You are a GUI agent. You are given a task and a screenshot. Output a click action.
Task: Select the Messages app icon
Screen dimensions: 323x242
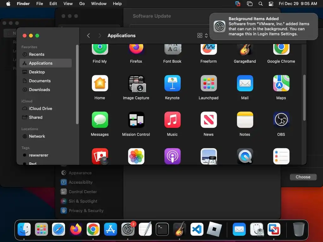pyautogui.click(x=100, y=120)
